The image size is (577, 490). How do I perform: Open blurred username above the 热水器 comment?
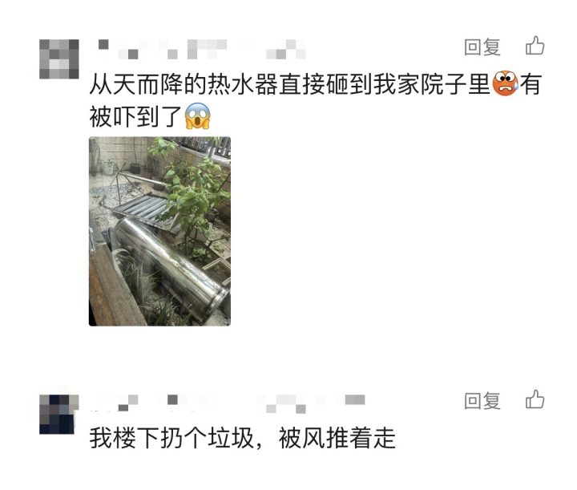pyautogui.click(x=202, y=50)
